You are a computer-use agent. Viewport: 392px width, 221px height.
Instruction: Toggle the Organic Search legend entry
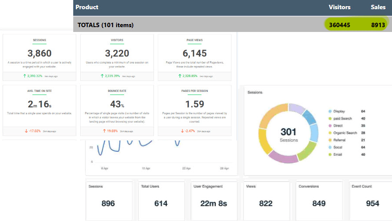pyautogui.click(x=345, y=133)
